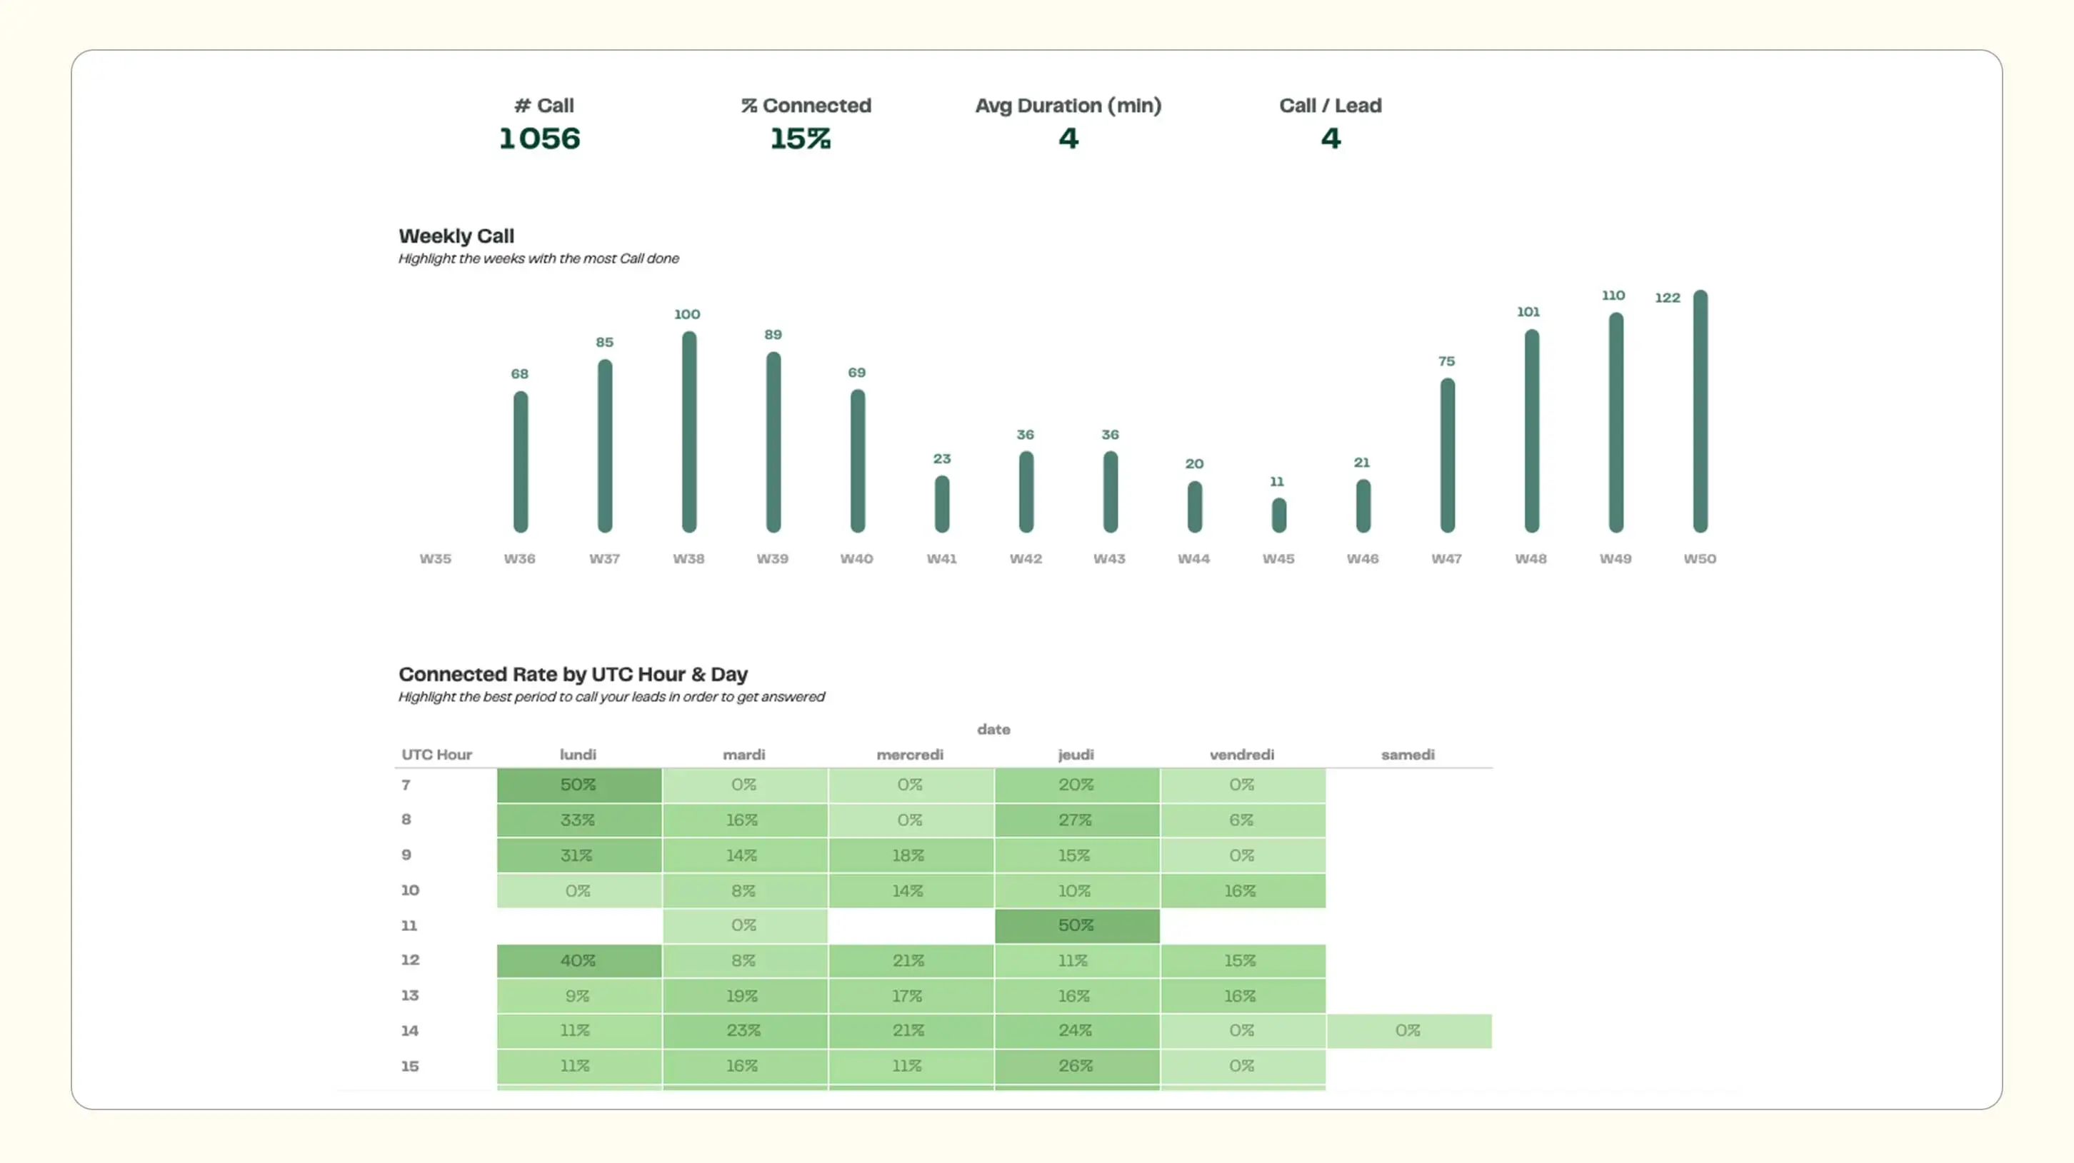Click the 40% cell for lundi hour 12
This screenshot has width=2074, height=1163.
[578, 961]
